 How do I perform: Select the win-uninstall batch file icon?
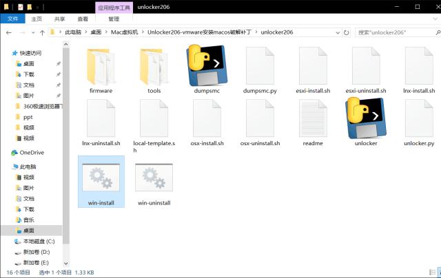click(154, 178)
